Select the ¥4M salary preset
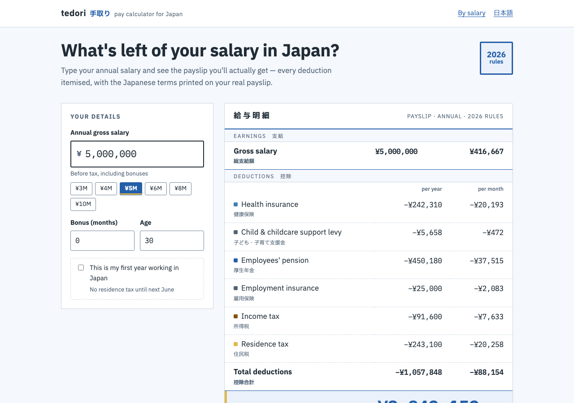The width and height of the screenshot is (574, 403). pyautogui.click(x=106, y=189)
